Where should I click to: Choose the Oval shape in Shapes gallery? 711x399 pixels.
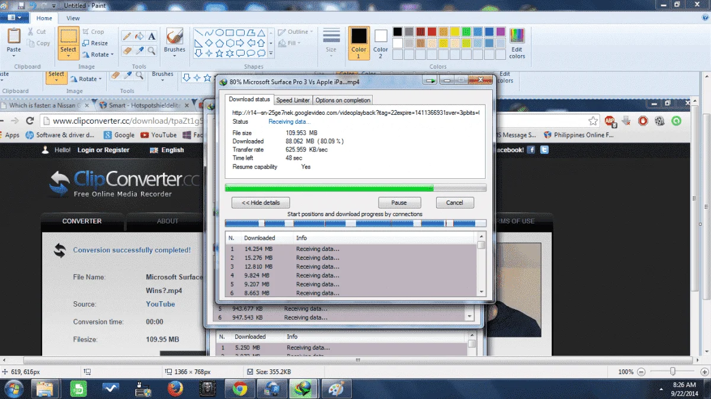(x=219, y=33)
